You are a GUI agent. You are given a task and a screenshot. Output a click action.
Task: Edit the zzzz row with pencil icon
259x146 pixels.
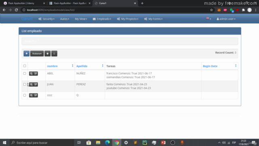click(x=36, y=95)
